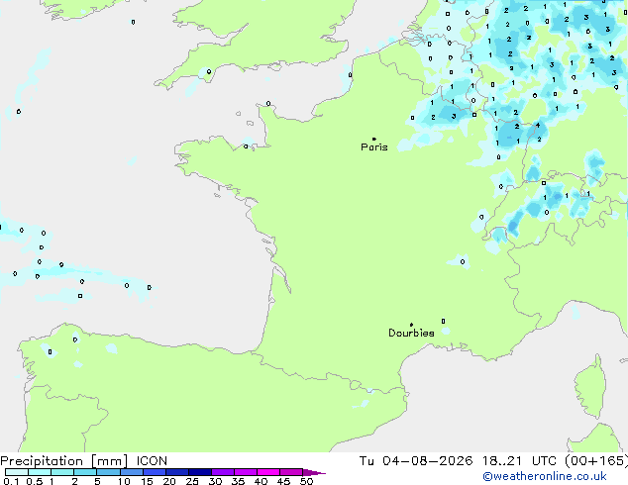Click the Paris city label
Viewport: 628px width, 485px height.
click(x=374, y=147)
